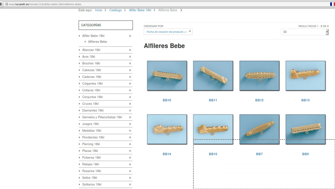Click the BB7 product name link

point(259,154)
